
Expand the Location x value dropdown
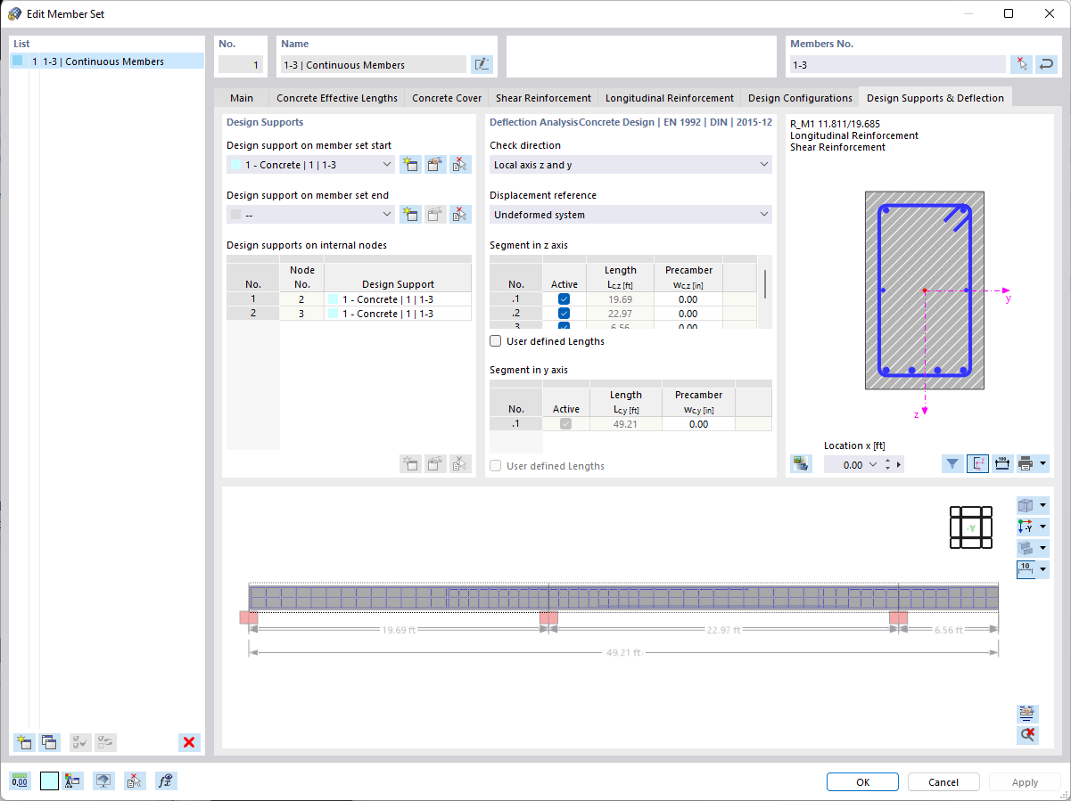coord(873,464)
